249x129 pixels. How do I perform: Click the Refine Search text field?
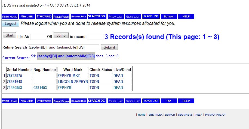point(64,47)
